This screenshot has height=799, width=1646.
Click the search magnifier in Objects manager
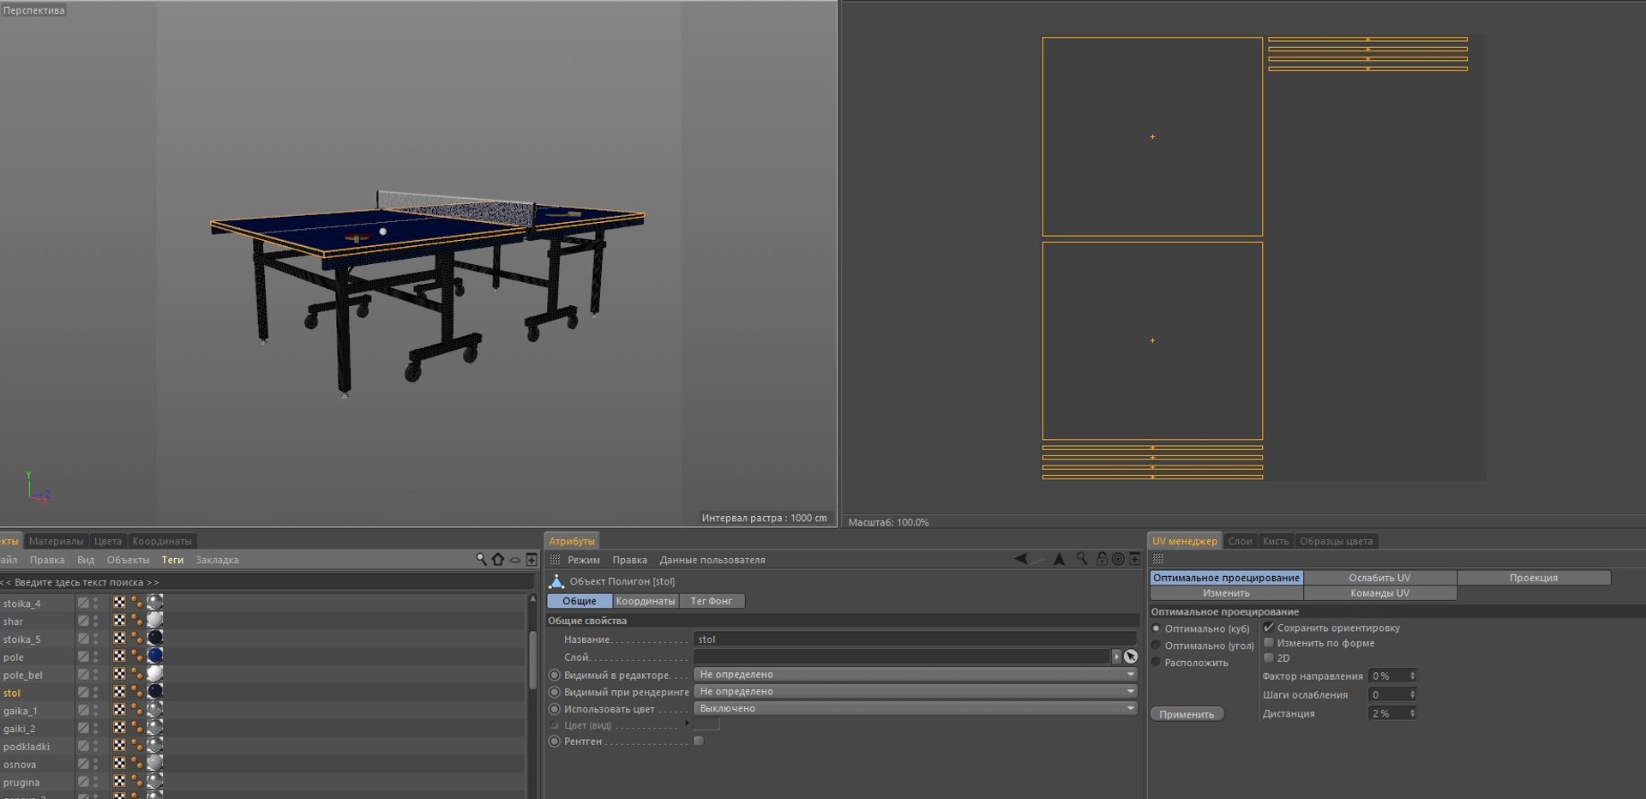click(481, 559)
